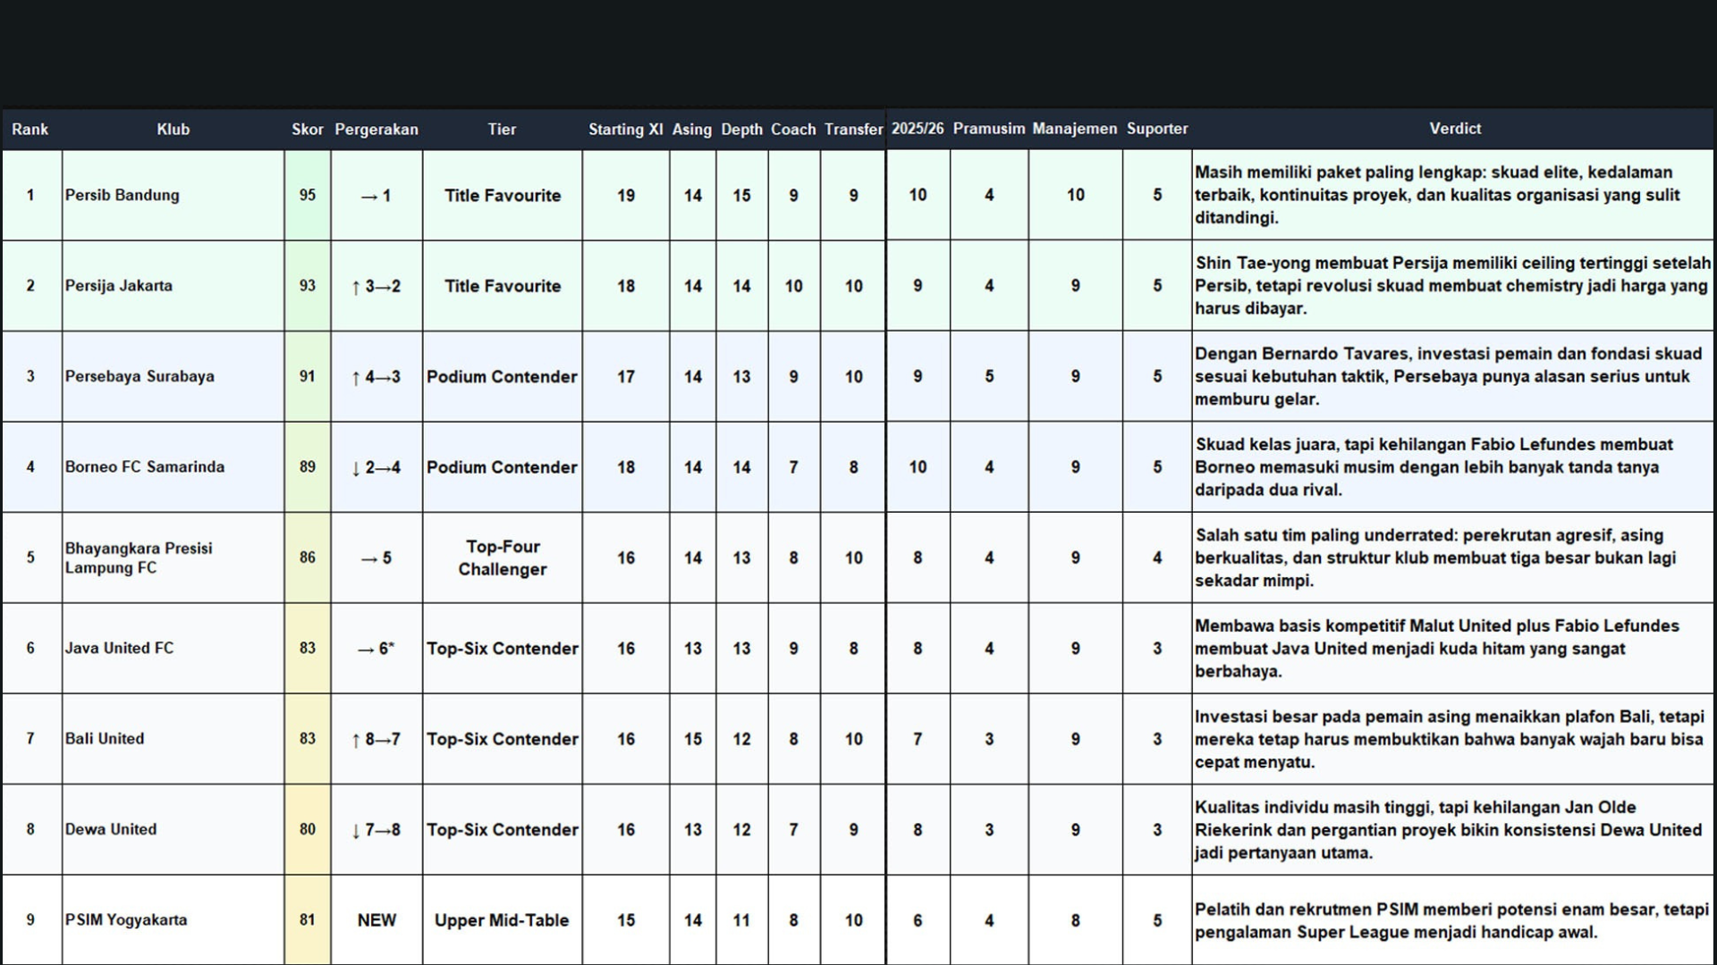This screenshot has width=1717, height=965.
Task: Click the ↑8→7 movement cell
Action: [376, 739]
